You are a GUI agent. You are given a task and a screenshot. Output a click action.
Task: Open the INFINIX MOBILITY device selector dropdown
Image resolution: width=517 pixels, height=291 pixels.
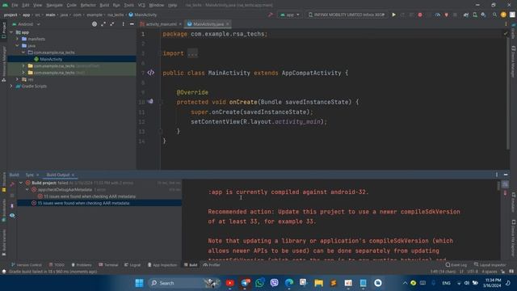[x=347, y=15]
